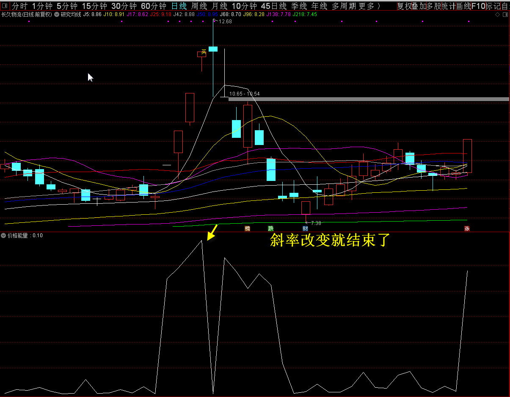Click the J96: 8.28 moving average value

tap(254, 14)
